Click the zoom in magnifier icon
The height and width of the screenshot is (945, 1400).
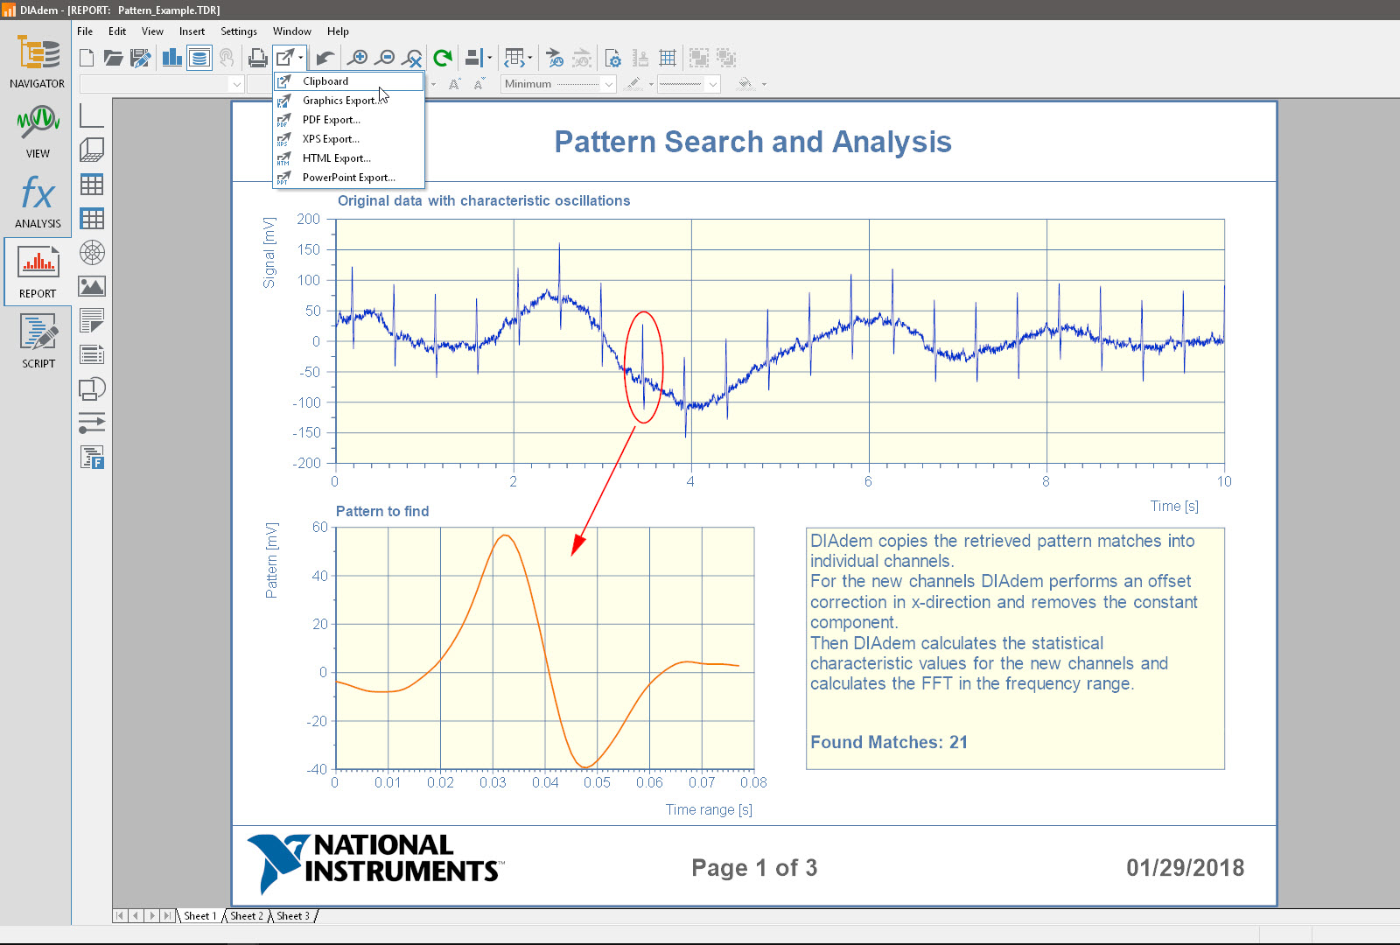point(357,58)
